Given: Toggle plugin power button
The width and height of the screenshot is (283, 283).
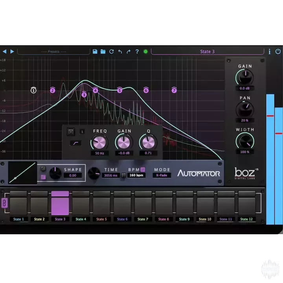Looking at the screenshot, I should (x=278, y=51).
